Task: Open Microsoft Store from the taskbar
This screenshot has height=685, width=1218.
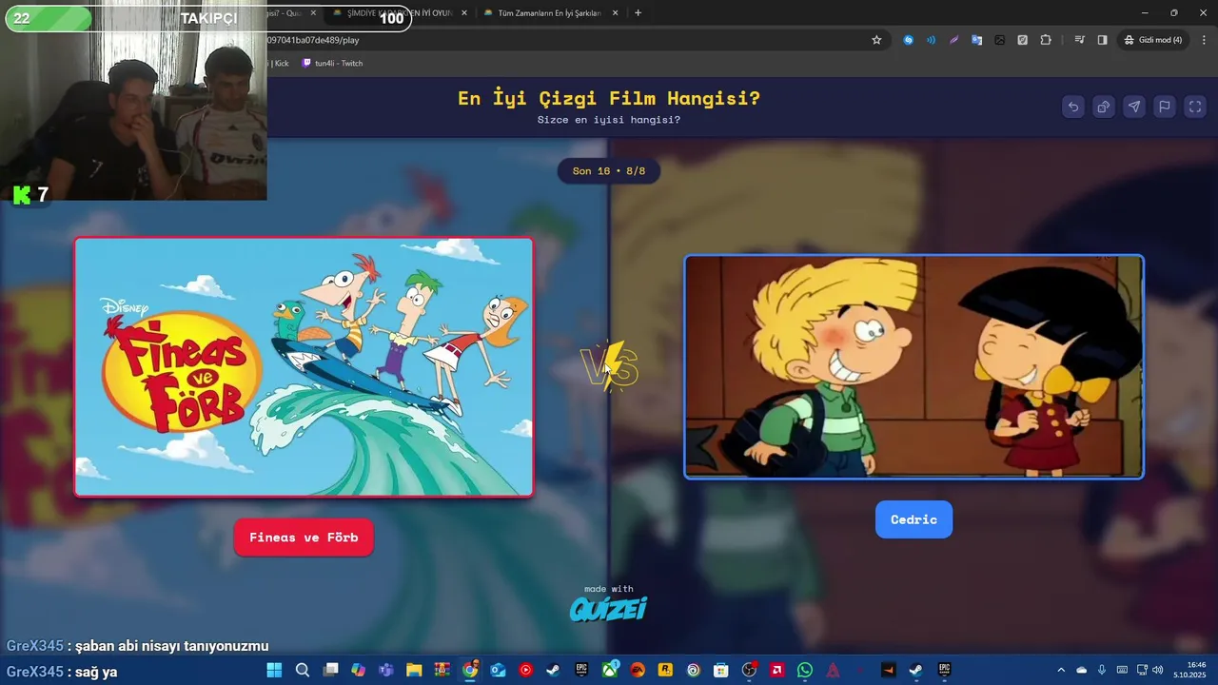Action: tap(721, 670)
